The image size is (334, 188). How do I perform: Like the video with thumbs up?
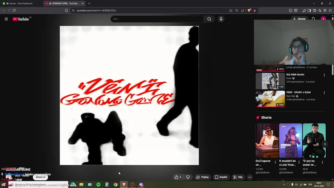[178, 177]
